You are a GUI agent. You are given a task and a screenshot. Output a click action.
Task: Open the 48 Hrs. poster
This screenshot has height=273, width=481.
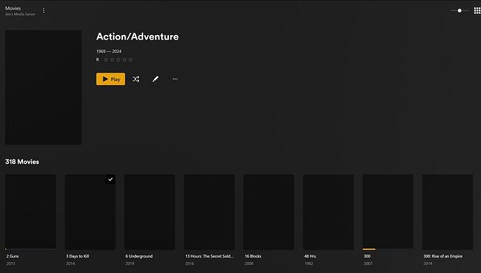coord(328,212)
